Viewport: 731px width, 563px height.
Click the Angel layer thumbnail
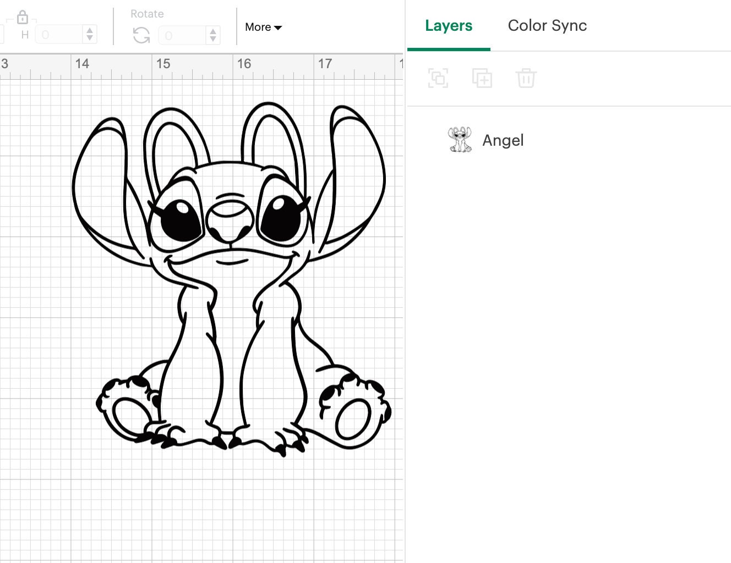coord(461,140)
